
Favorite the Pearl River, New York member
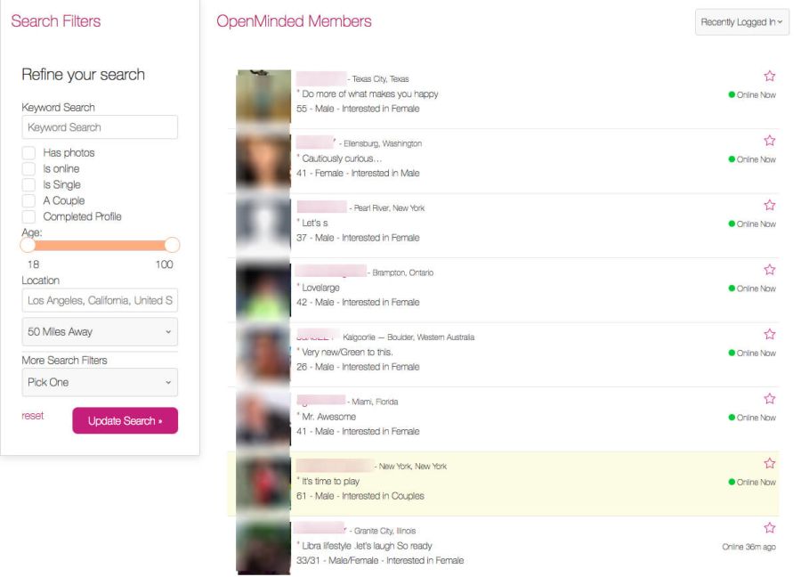point(769,205)
